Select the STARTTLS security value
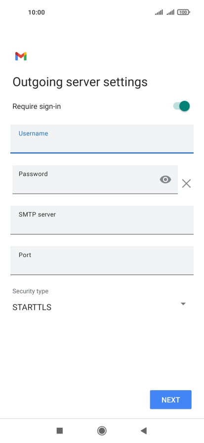Screen dimensions: 204x443 pyautogui.click(x=32, y=308)
